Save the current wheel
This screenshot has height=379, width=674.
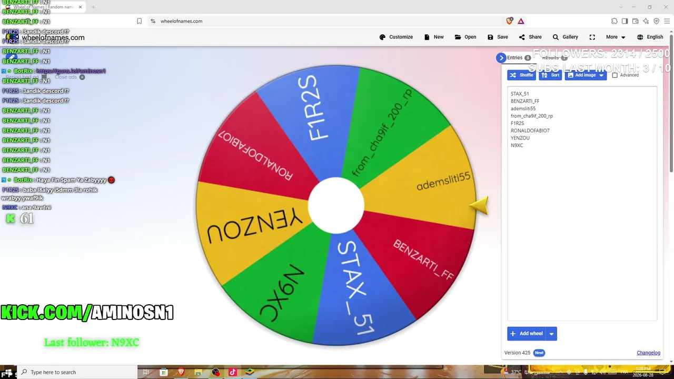click(x=498, y=37)
